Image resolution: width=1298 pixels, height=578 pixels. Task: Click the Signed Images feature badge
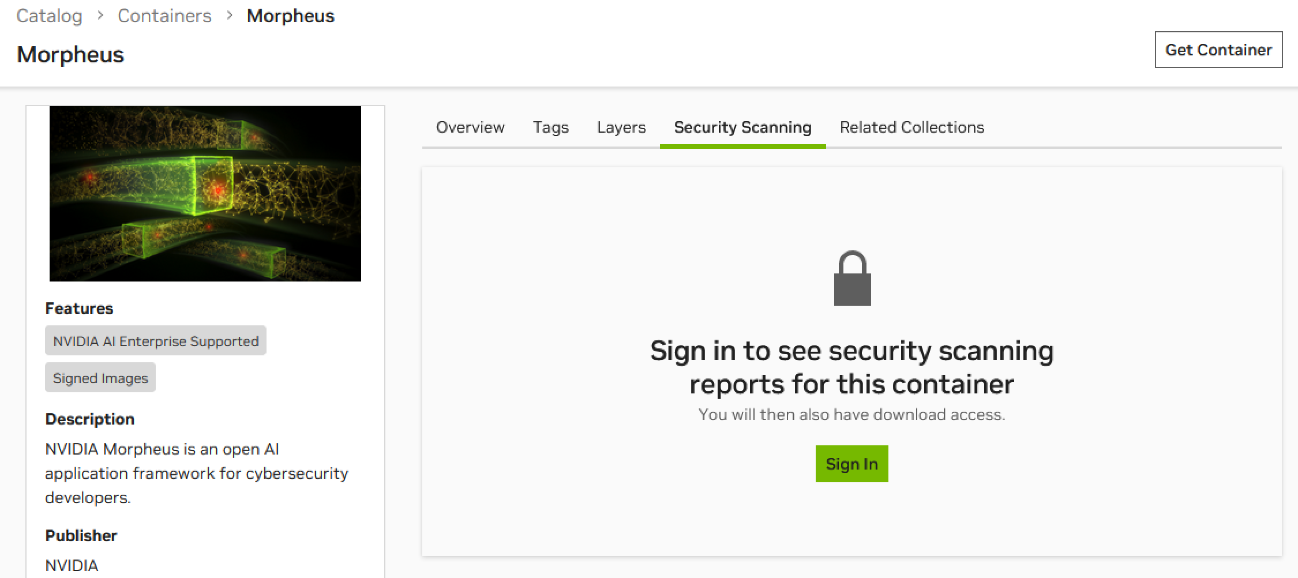click(x=100, y=378)
